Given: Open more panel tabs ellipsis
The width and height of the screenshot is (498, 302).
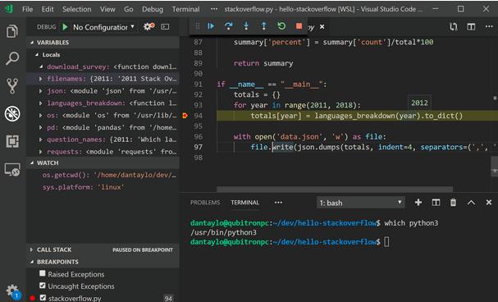Looking at the screenshot, I should point(278,202).
